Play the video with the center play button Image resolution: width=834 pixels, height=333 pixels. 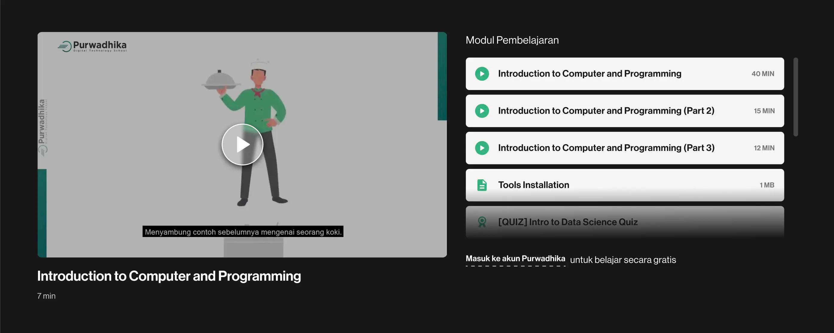[x=242, y=144]
